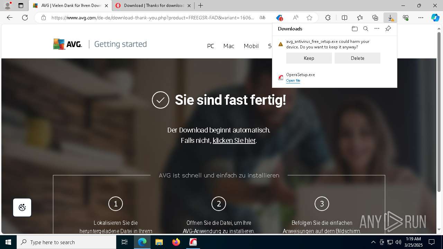This screenshot has height=249, width=443.
Task: Open Browser essentials heart icon
Action: click(406, 18)
